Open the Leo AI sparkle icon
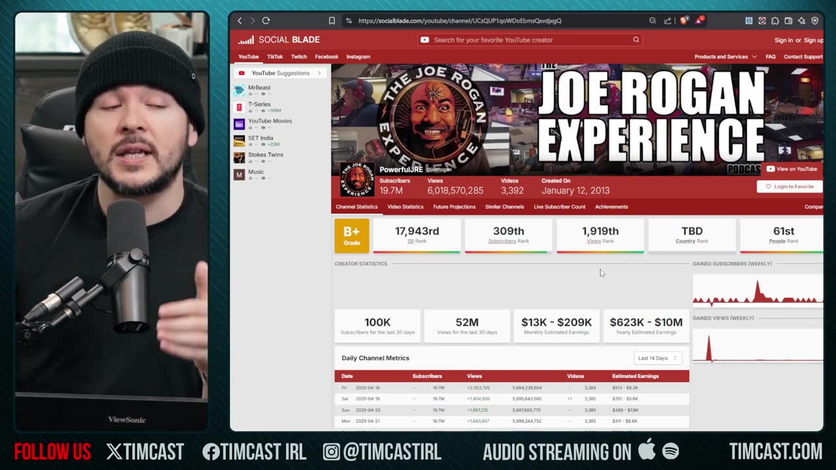Image resolution: width=836 pixels, height=470 pixels. click(x=801, y=21)
